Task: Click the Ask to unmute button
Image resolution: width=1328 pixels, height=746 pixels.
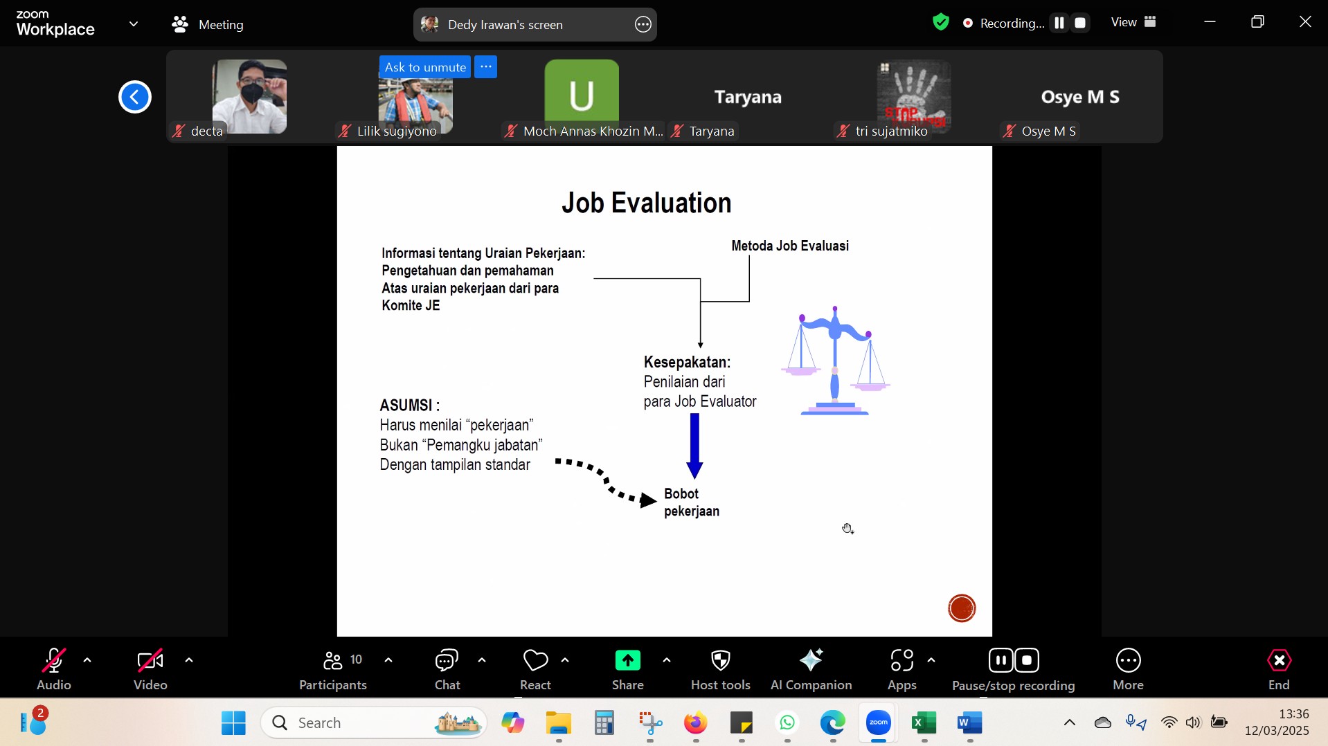Action: click(425, 66)
